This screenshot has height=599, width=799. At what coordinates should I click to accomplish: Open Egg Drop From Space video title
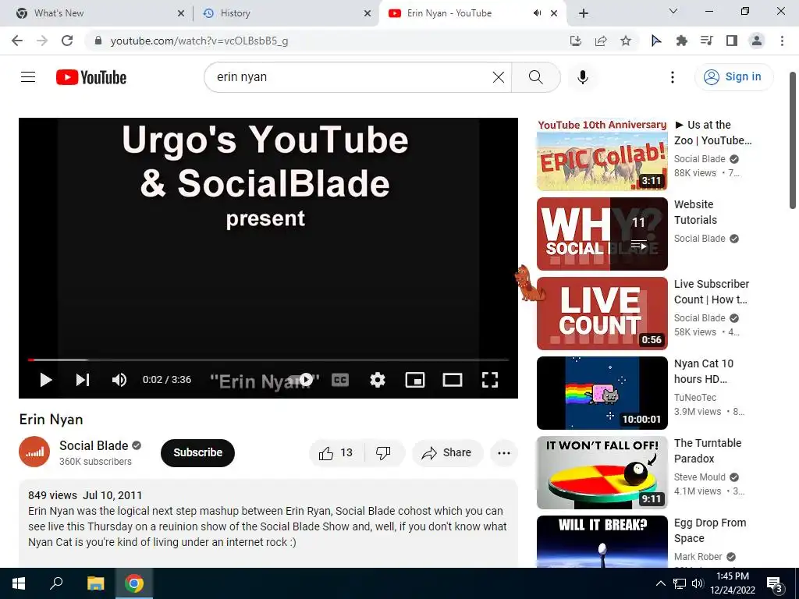pyautogui.click(x=710, y=530)
